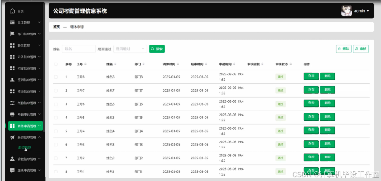This screenshot has height=181, width=381.
Task: Sort by 姓名 column arrows
Action: pyautogui.click(x=115, y=64)
